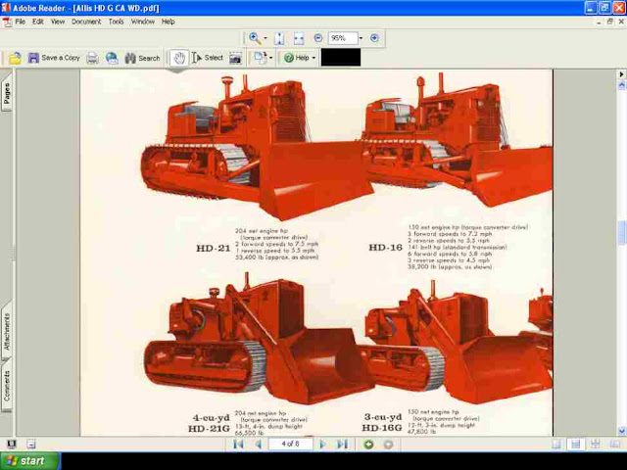The width and height of the screenshot is (627, 470).
Task: Select the Hand tool
Action: pyautogui.click(x=179, y=59)
